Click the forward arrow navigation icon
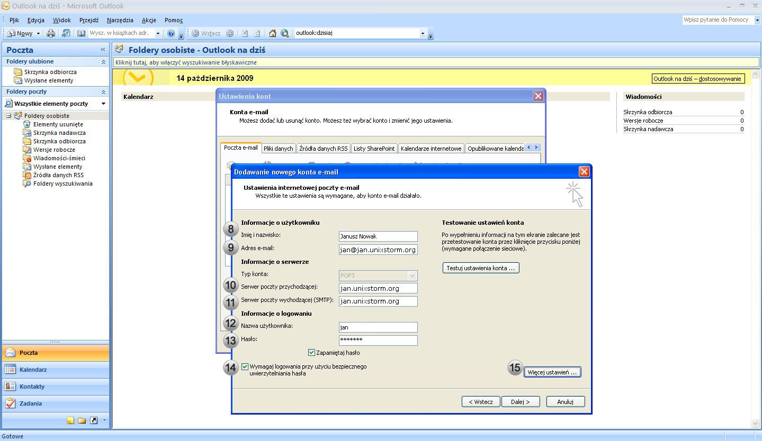 point(230,33)
